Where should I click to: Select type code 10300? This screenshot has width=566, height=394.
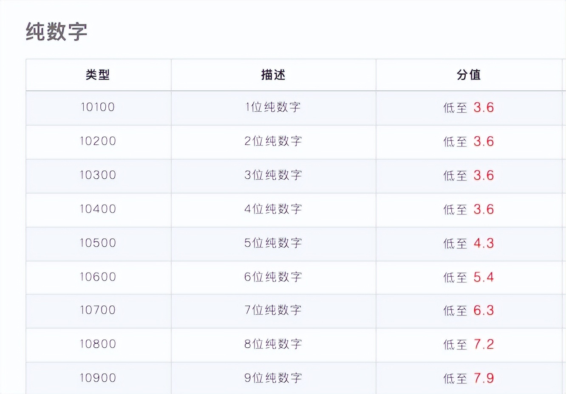click(x=98, y=175)
